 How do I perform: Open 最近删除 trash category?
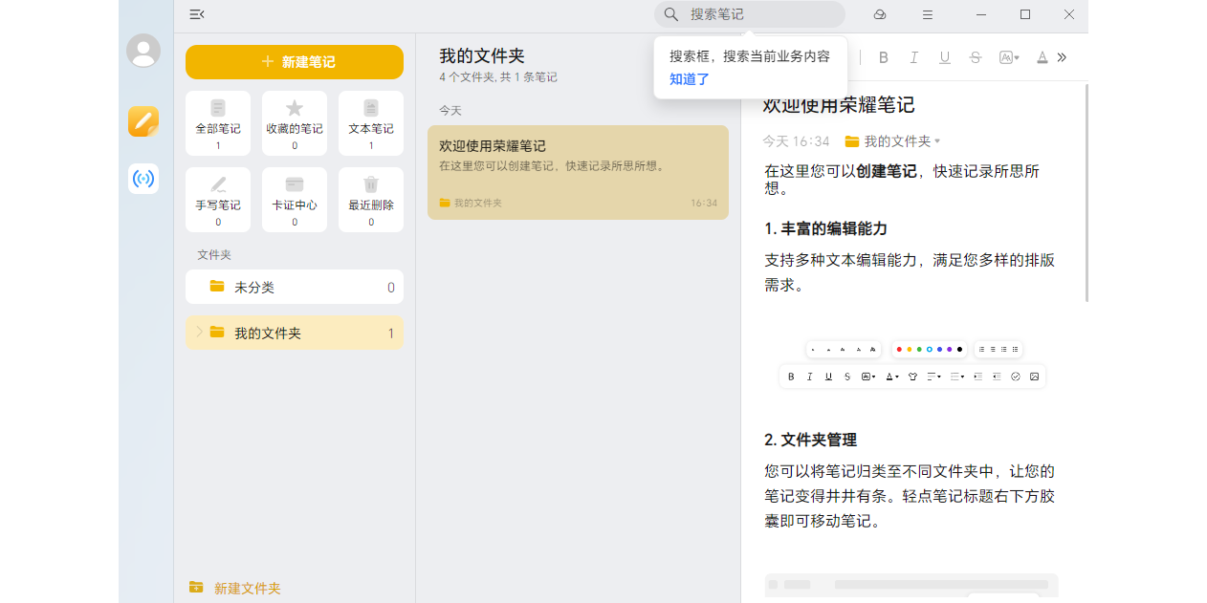371,199
